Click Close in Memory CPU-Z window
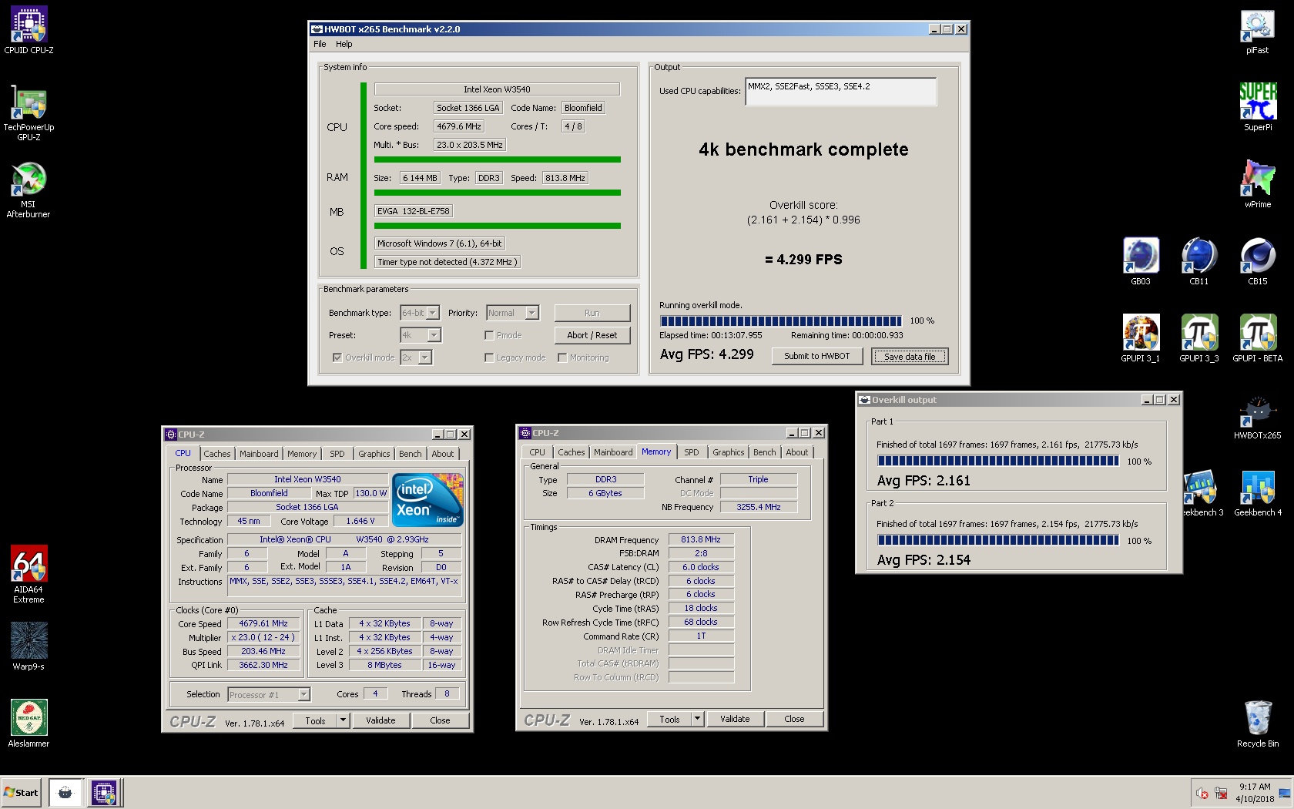This screenshot has height=809, width=1294. pos(794,719)
